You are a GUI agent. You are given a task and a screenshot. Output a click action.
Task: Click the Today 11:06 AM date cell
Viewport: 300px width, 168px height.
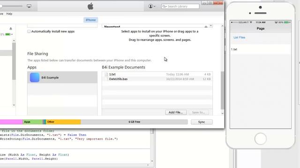[177, 74]
